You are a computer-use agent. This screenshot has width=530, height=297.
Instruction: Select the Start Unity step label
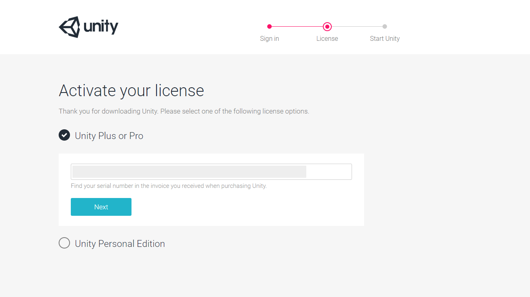coord(384,39)
